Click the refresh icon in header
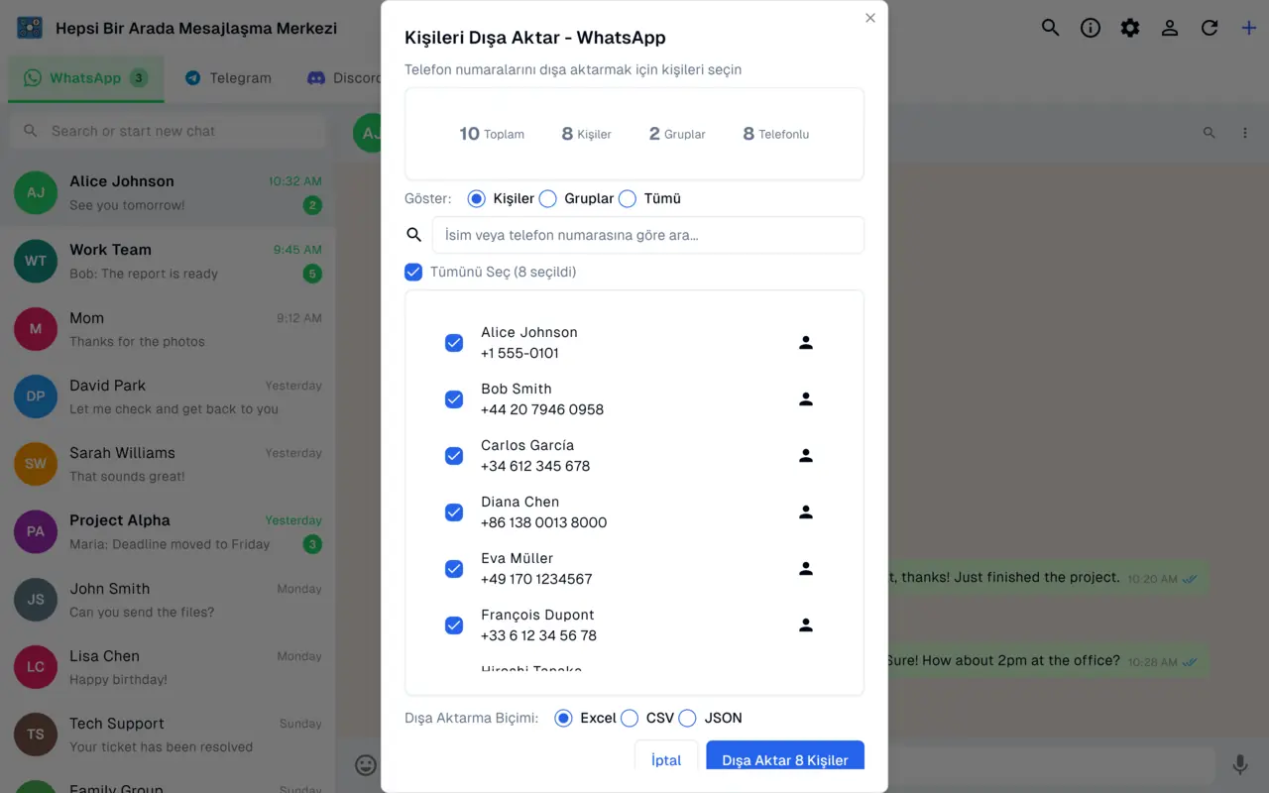The image size is (1269, 793). point(1210,28)
